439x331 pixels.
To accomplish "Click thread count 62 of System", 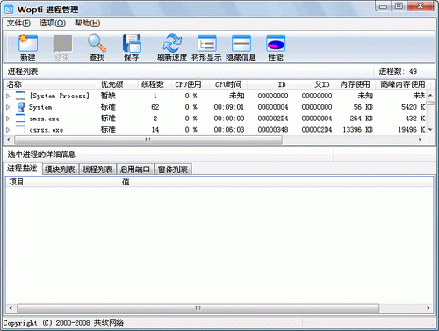I will click(x=155, y=107).
